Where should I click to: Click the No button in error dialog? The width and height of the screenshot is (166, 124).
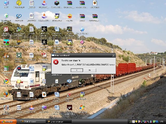pos(89,70)
